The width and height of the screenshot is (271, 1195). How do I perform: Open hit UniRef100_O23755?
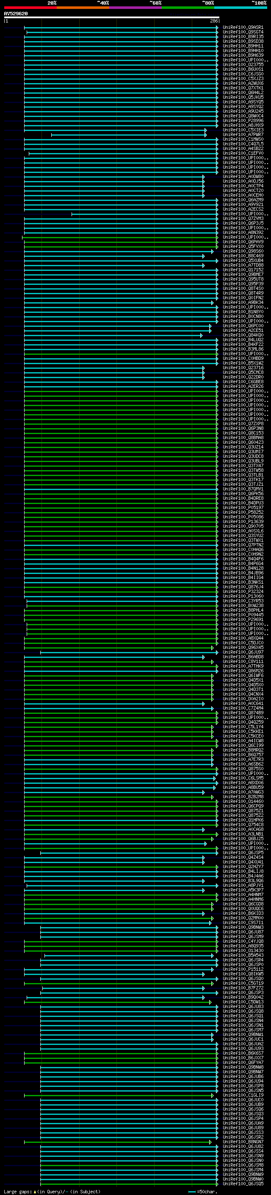point(243,64)
